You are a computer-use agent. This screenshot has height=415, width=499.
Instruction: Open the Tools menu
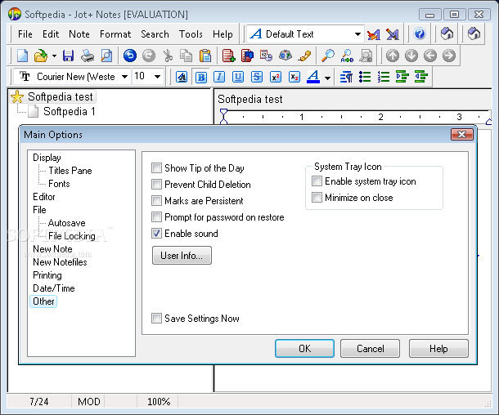191,34
